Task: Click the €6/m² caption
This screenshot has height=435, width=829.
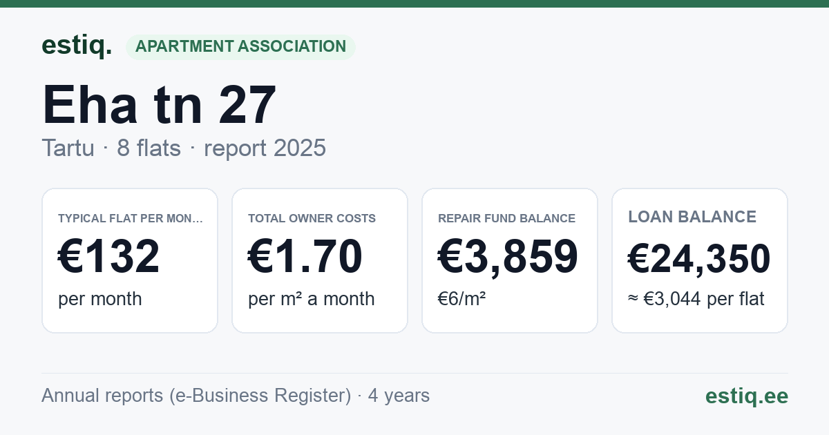Action: pos(461,299)
